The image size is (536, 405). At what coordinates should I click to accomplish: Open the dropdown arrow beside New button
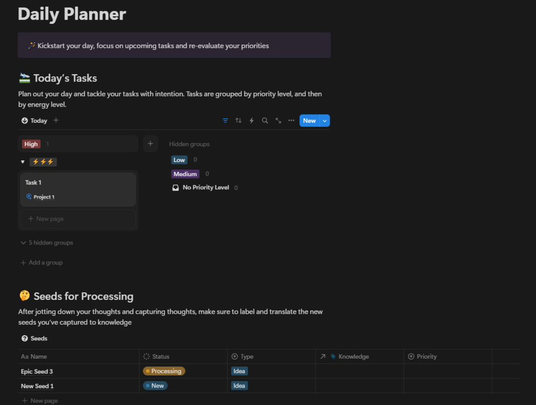click(x=325, y=121)
